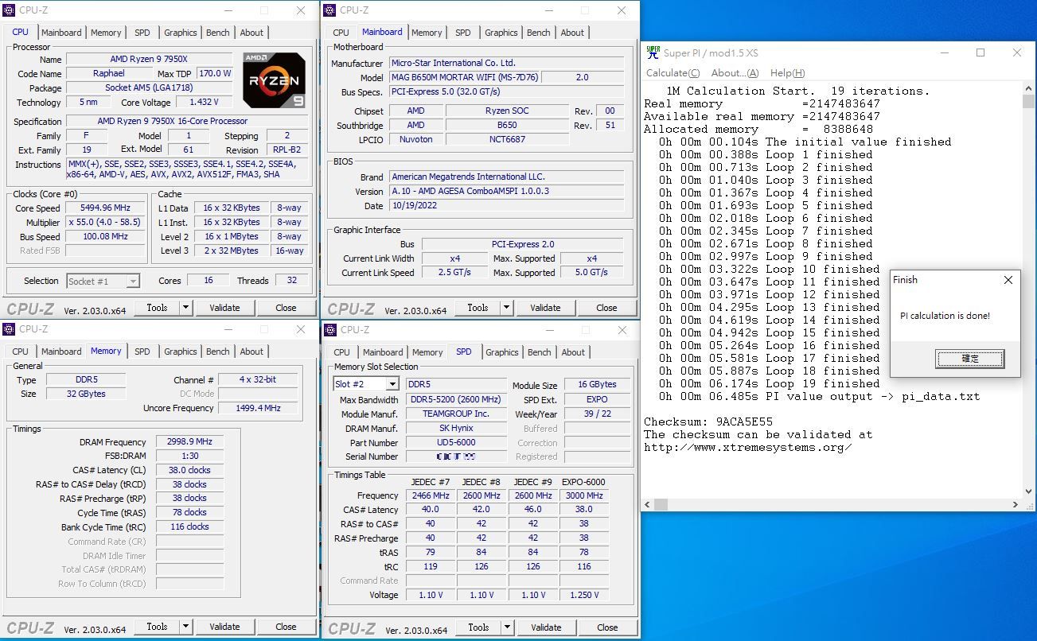Click Validate in the Memory Slot Selection window

tap(546, 627)
